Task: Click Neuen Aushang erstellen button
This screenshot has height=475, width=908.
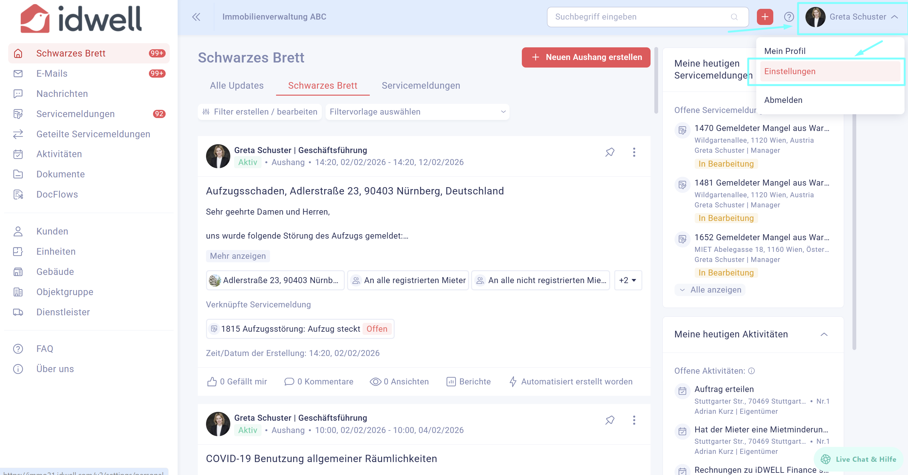Action: click(586, 57)
